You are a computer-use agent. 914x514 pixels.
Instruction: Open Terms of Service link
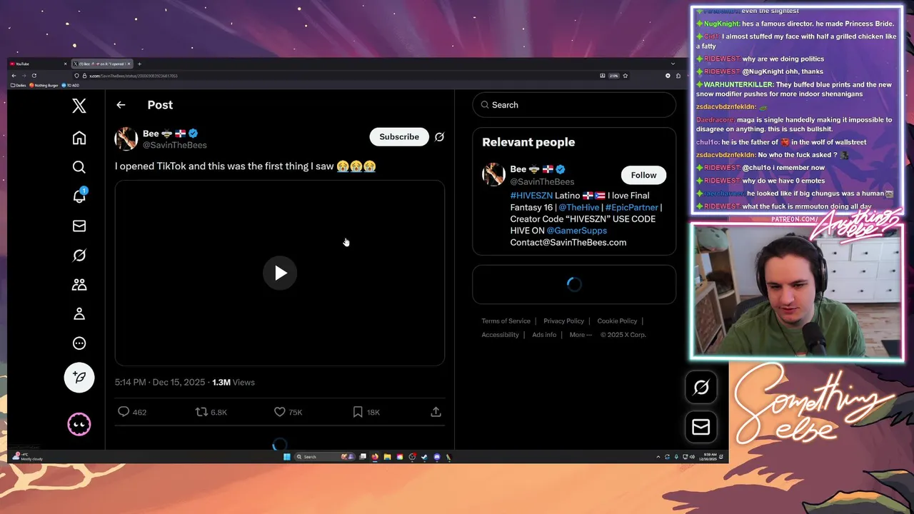click(x=506, y=321)
